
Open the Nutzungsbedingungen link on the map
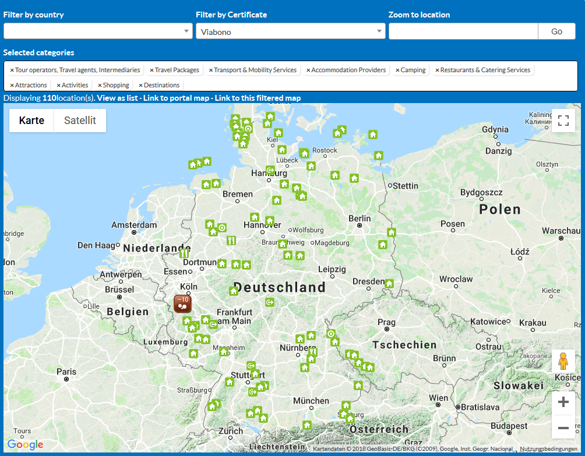coord(548,448)
